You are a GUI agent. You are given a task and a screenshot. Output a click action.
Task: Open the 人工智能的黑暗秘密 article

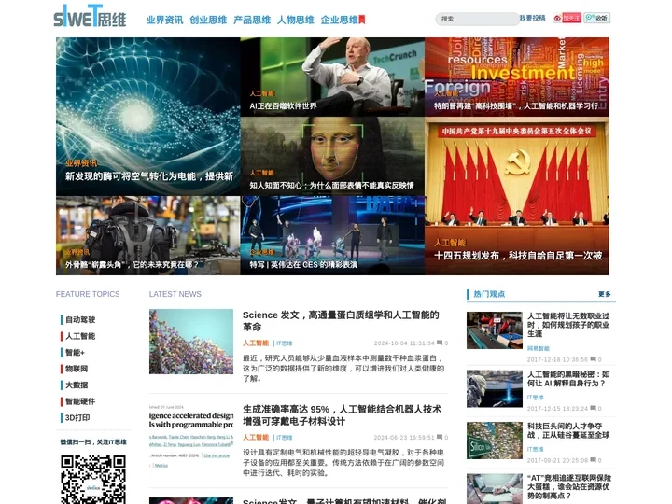pos(568,379)
